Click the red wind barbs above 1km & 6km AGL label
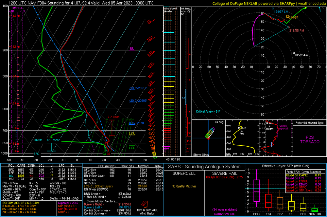Viewport: 327px width, 217px height. [144, 204]
